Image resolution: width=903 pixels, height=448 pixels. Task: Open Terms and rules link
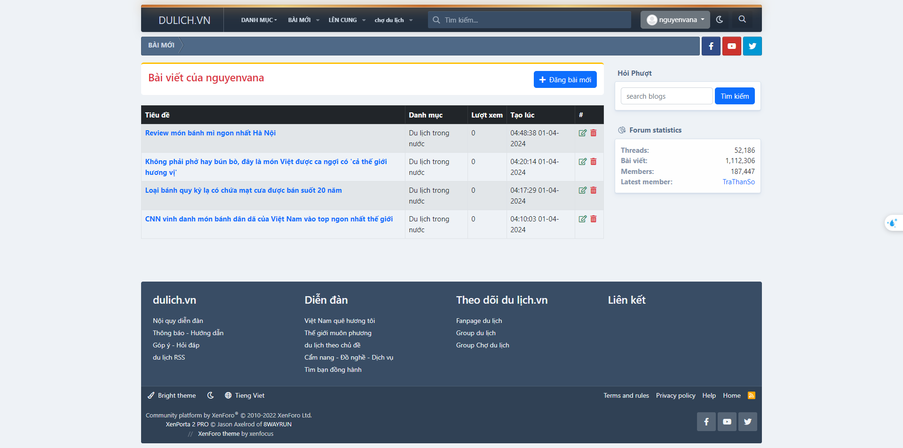tap(626, 395)
